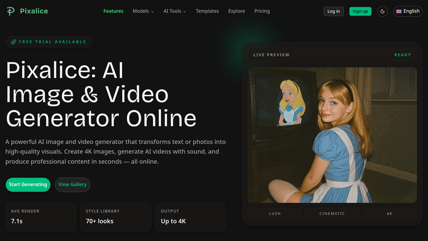Select the CINEMATIC style chip

[332, 214]
